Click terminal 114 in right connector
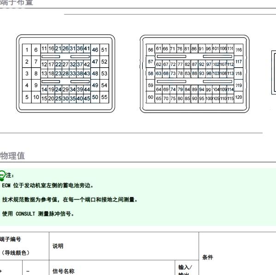 230,89
